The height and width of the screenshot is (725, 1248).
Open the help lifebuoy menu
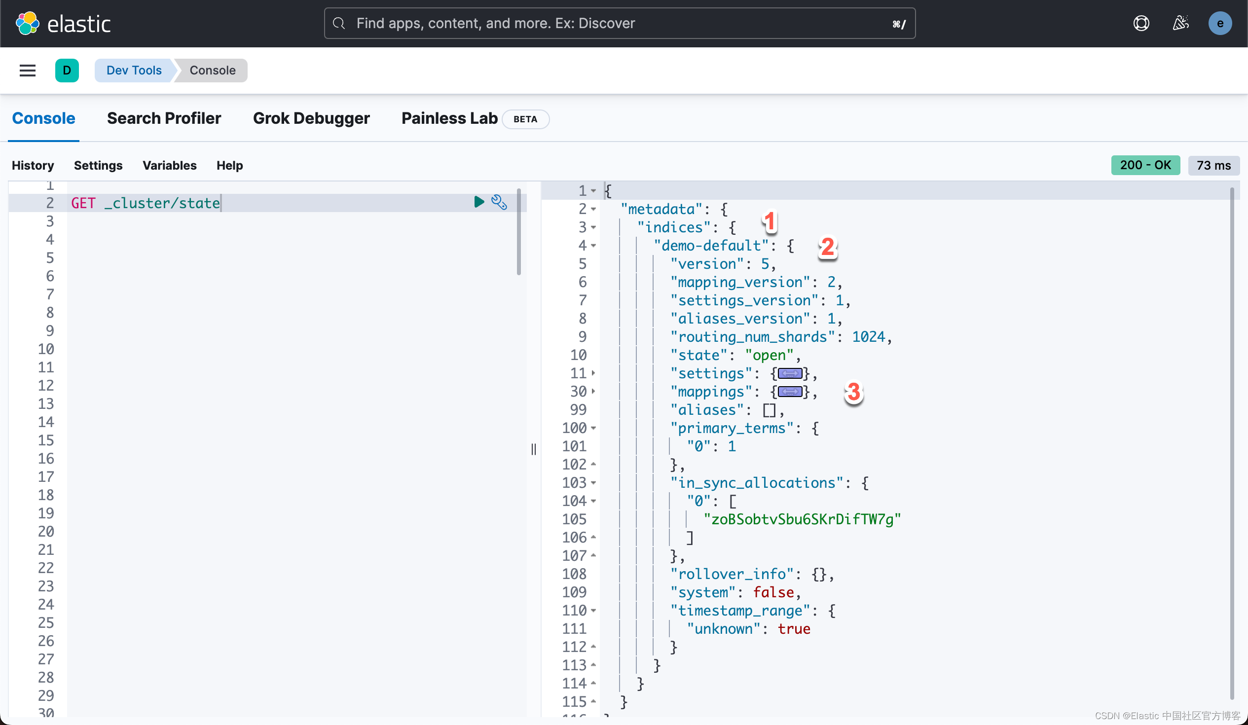pyautogui.click(x=1141, y=23)
